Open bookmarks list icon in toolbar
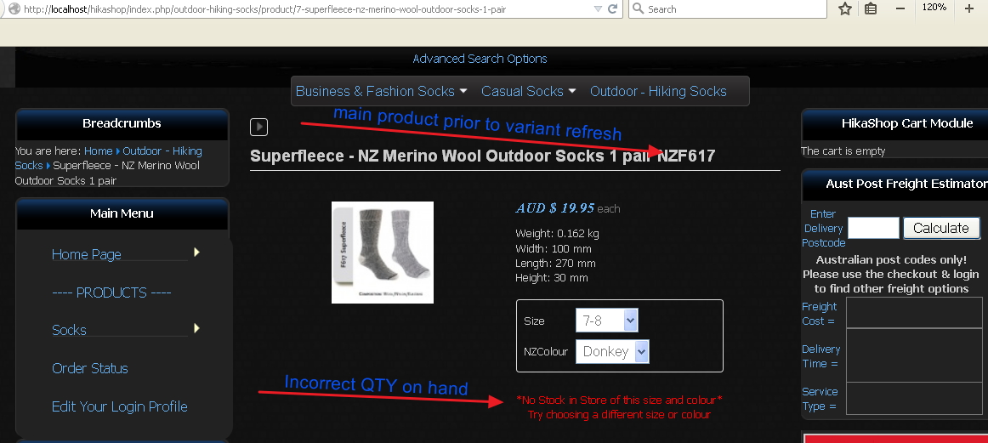Screen dimensions: 988x443 [870, 9]
